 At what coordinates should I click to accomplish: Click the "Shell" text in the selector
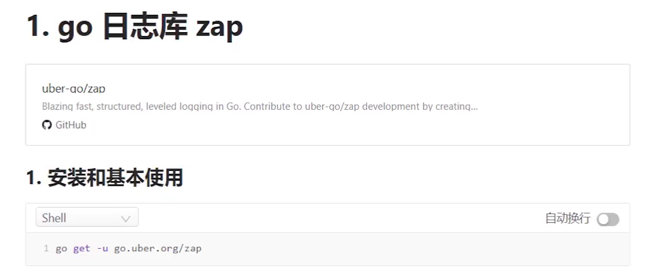tap(54, 218)
